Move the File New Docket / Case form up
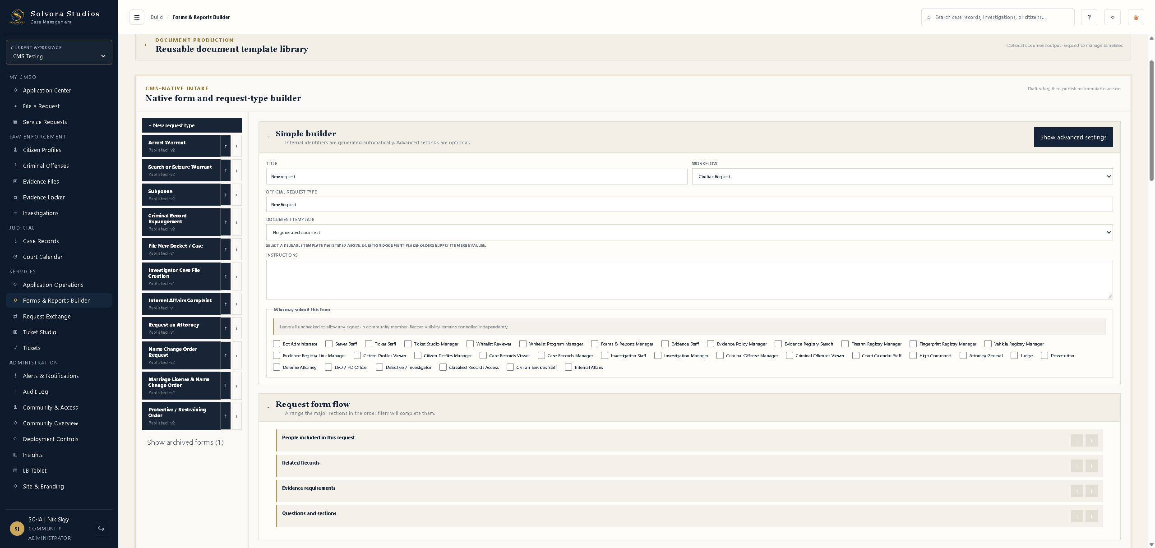Screen dimensions: 1155x548 click(x=226, y=249)
